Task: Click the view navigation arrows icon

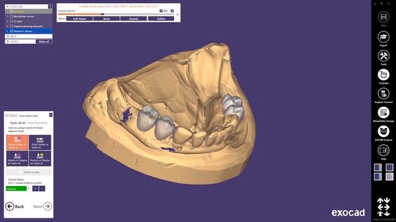Action: click(x=384, y=207)
